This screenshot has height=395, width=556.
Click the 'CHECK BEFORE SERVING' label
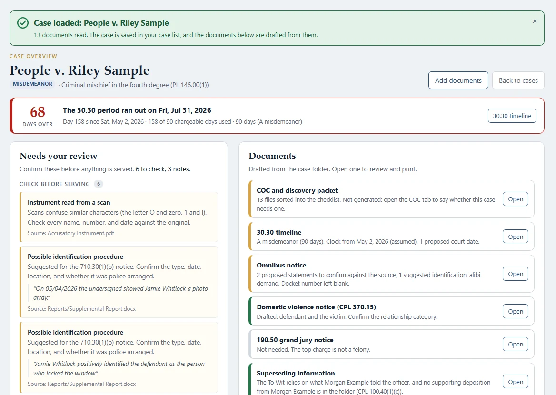(55, 184)
